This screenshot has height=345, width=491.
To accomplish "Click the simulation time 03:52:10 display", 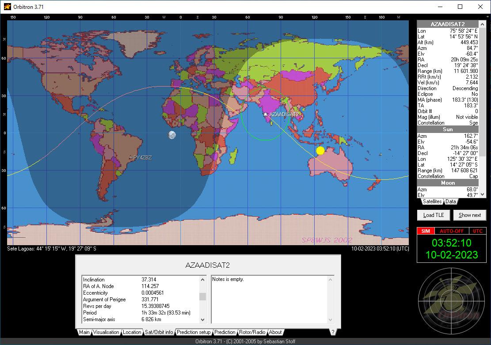I will 452,243.
